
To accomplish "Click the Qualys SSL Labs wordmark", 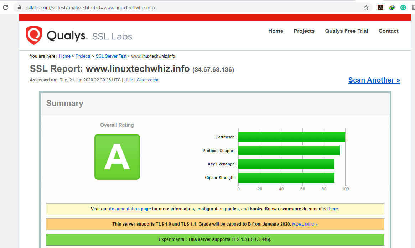I will click(x=89, y=36).
